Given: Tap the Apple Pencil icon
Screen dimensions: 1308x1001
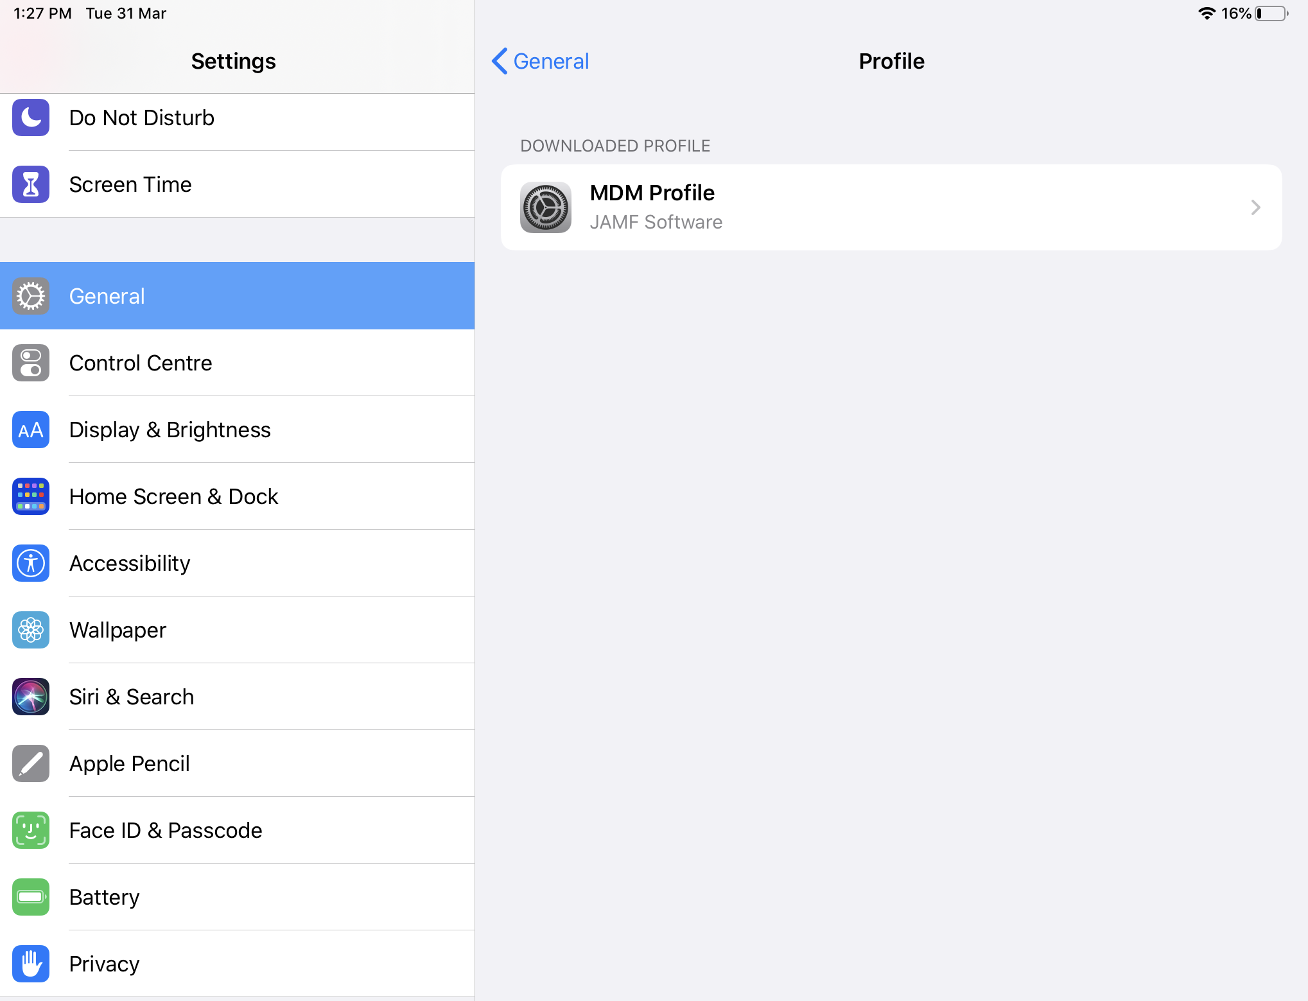Looking at the screenshot, I should point(31,763).
